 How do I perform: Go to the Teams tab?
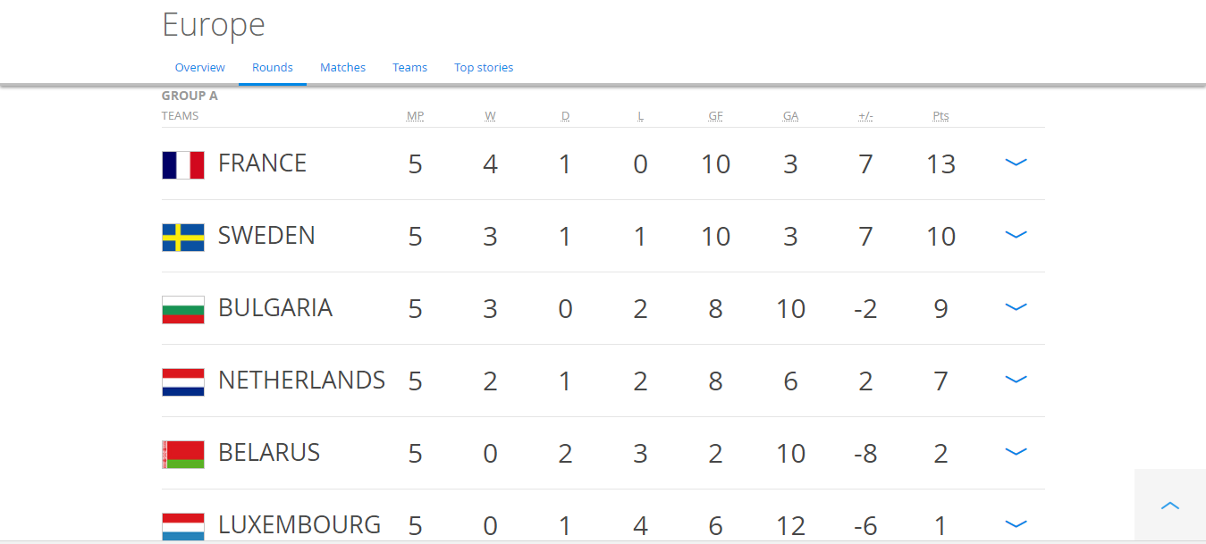click(x=409, y=68)
